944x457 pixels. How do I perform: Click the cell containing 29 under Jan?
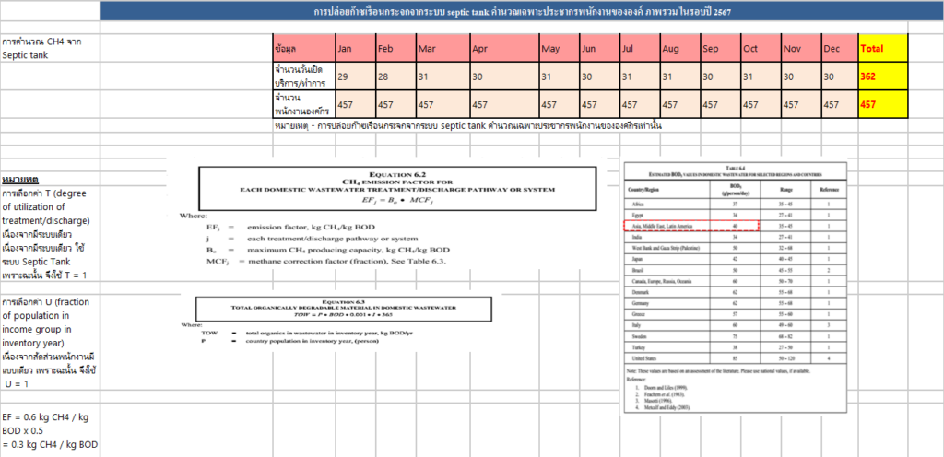point(353,76)
